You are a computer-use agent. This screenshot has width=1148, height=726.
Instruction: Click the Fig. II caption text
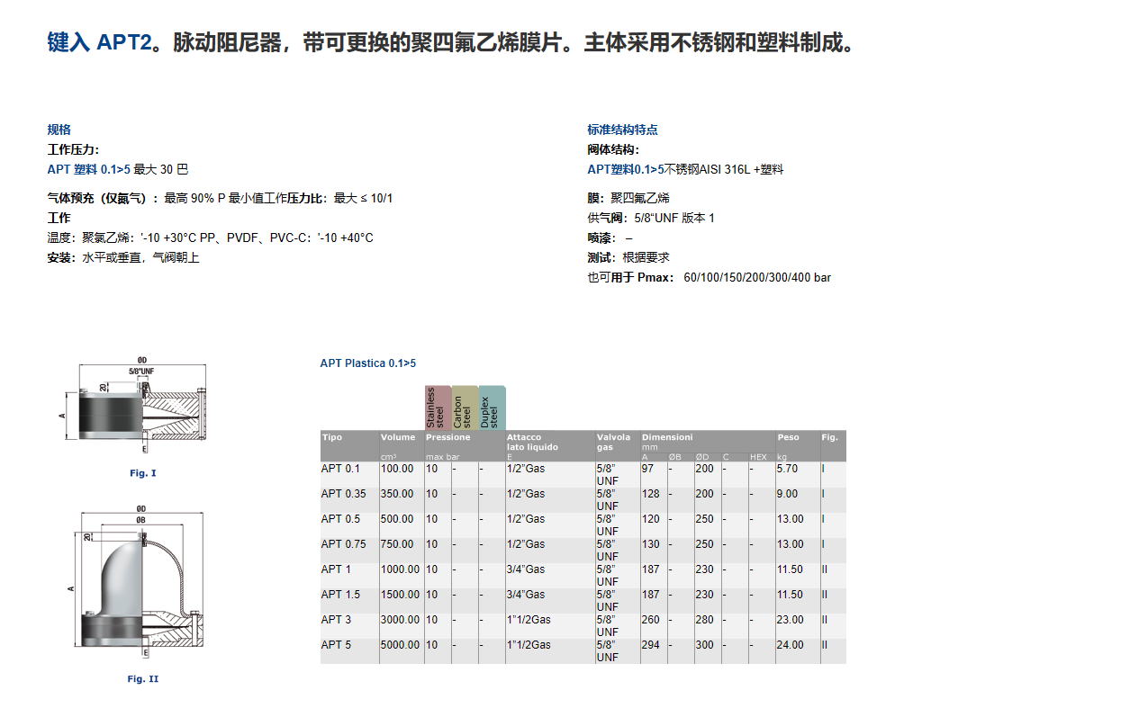[x=142, y=679]
